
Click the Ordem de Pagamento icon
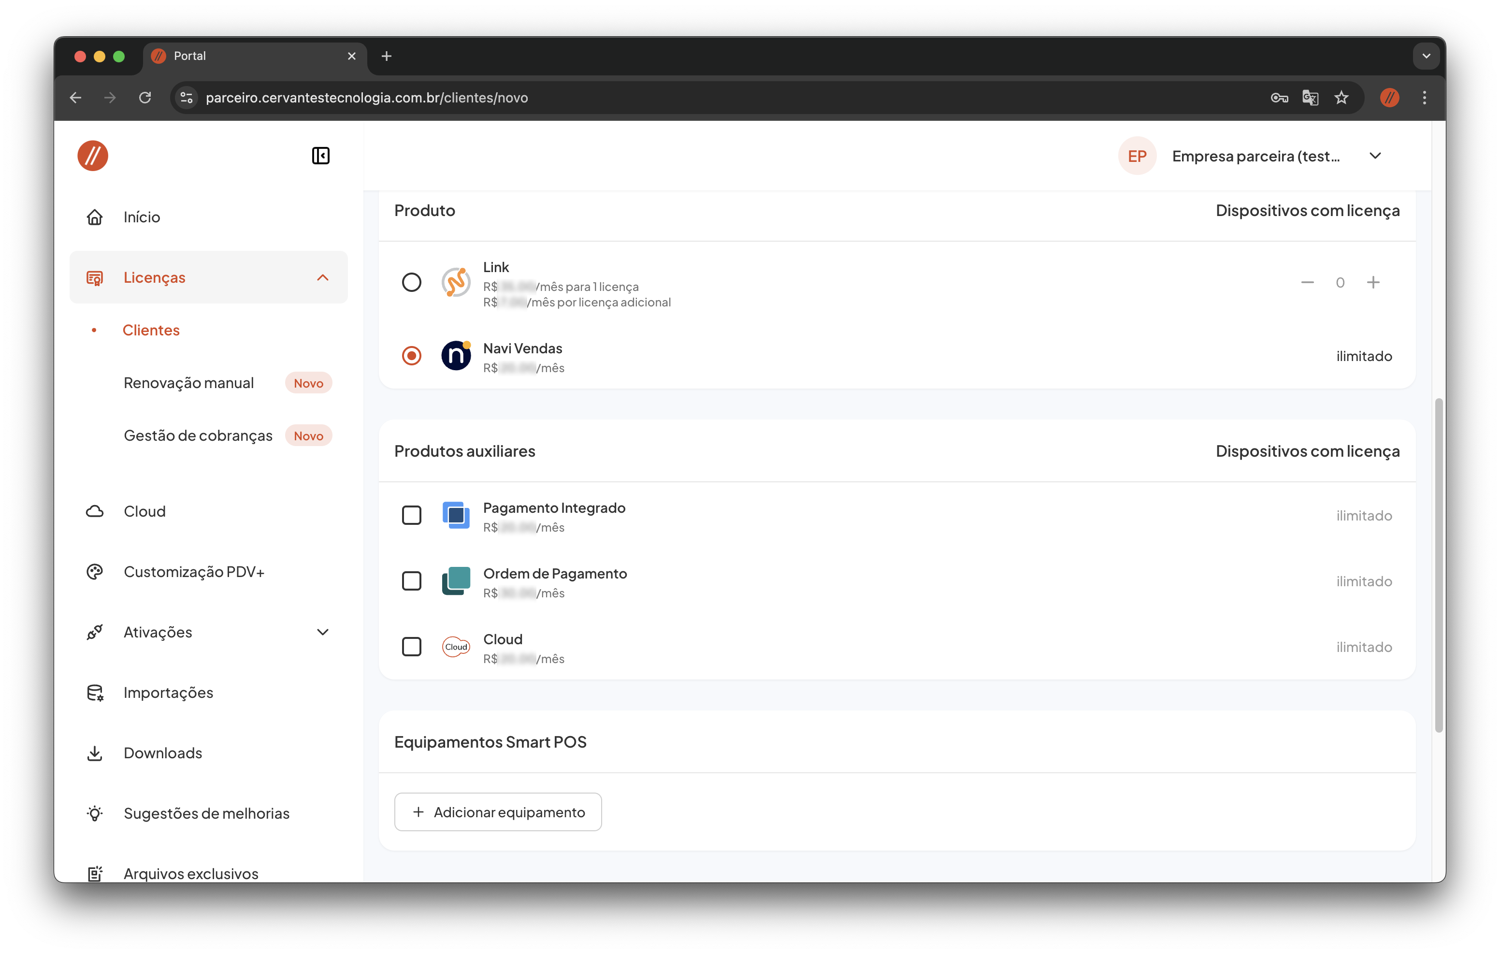pos(456,581)
